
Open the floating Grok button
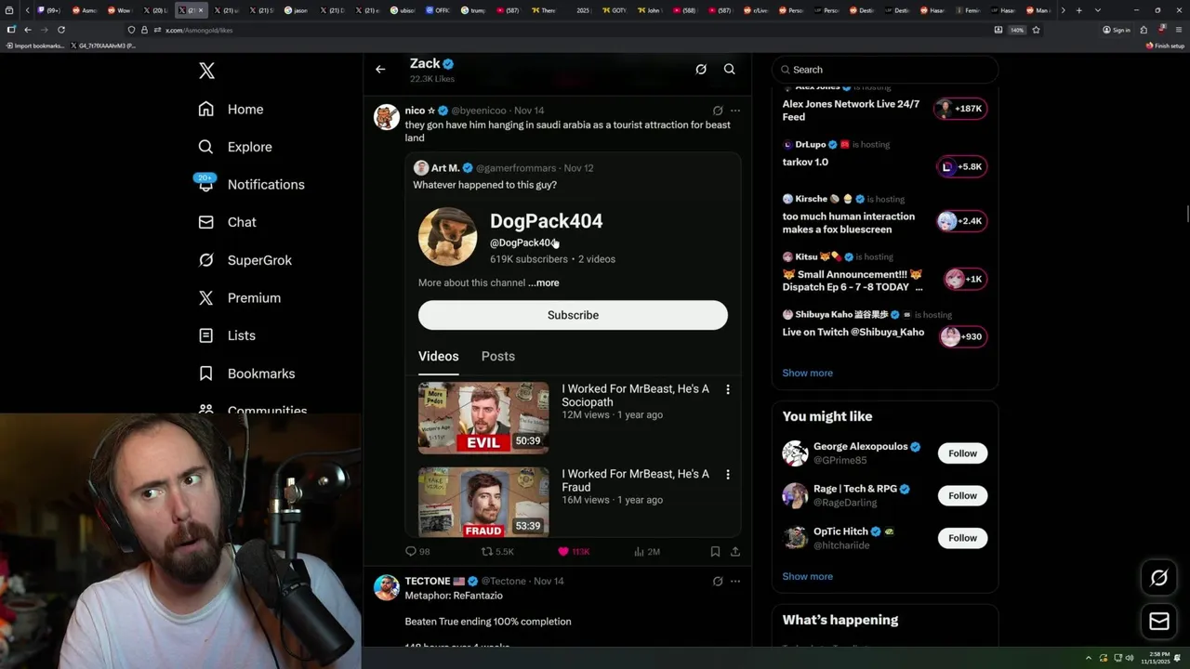point(1159,578)
